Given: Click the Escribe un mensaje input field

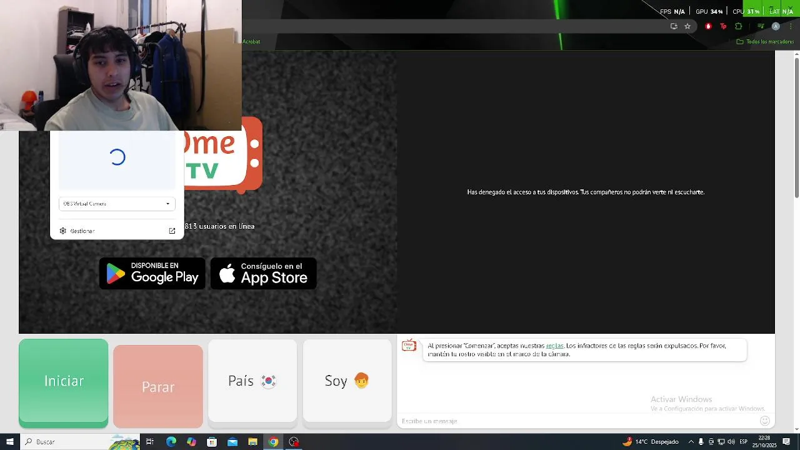Looking at the screenshot, I should tap(578, 421).
